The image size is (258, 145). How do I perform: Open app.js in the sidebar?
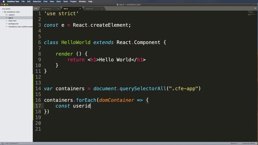tap(11, 18)
